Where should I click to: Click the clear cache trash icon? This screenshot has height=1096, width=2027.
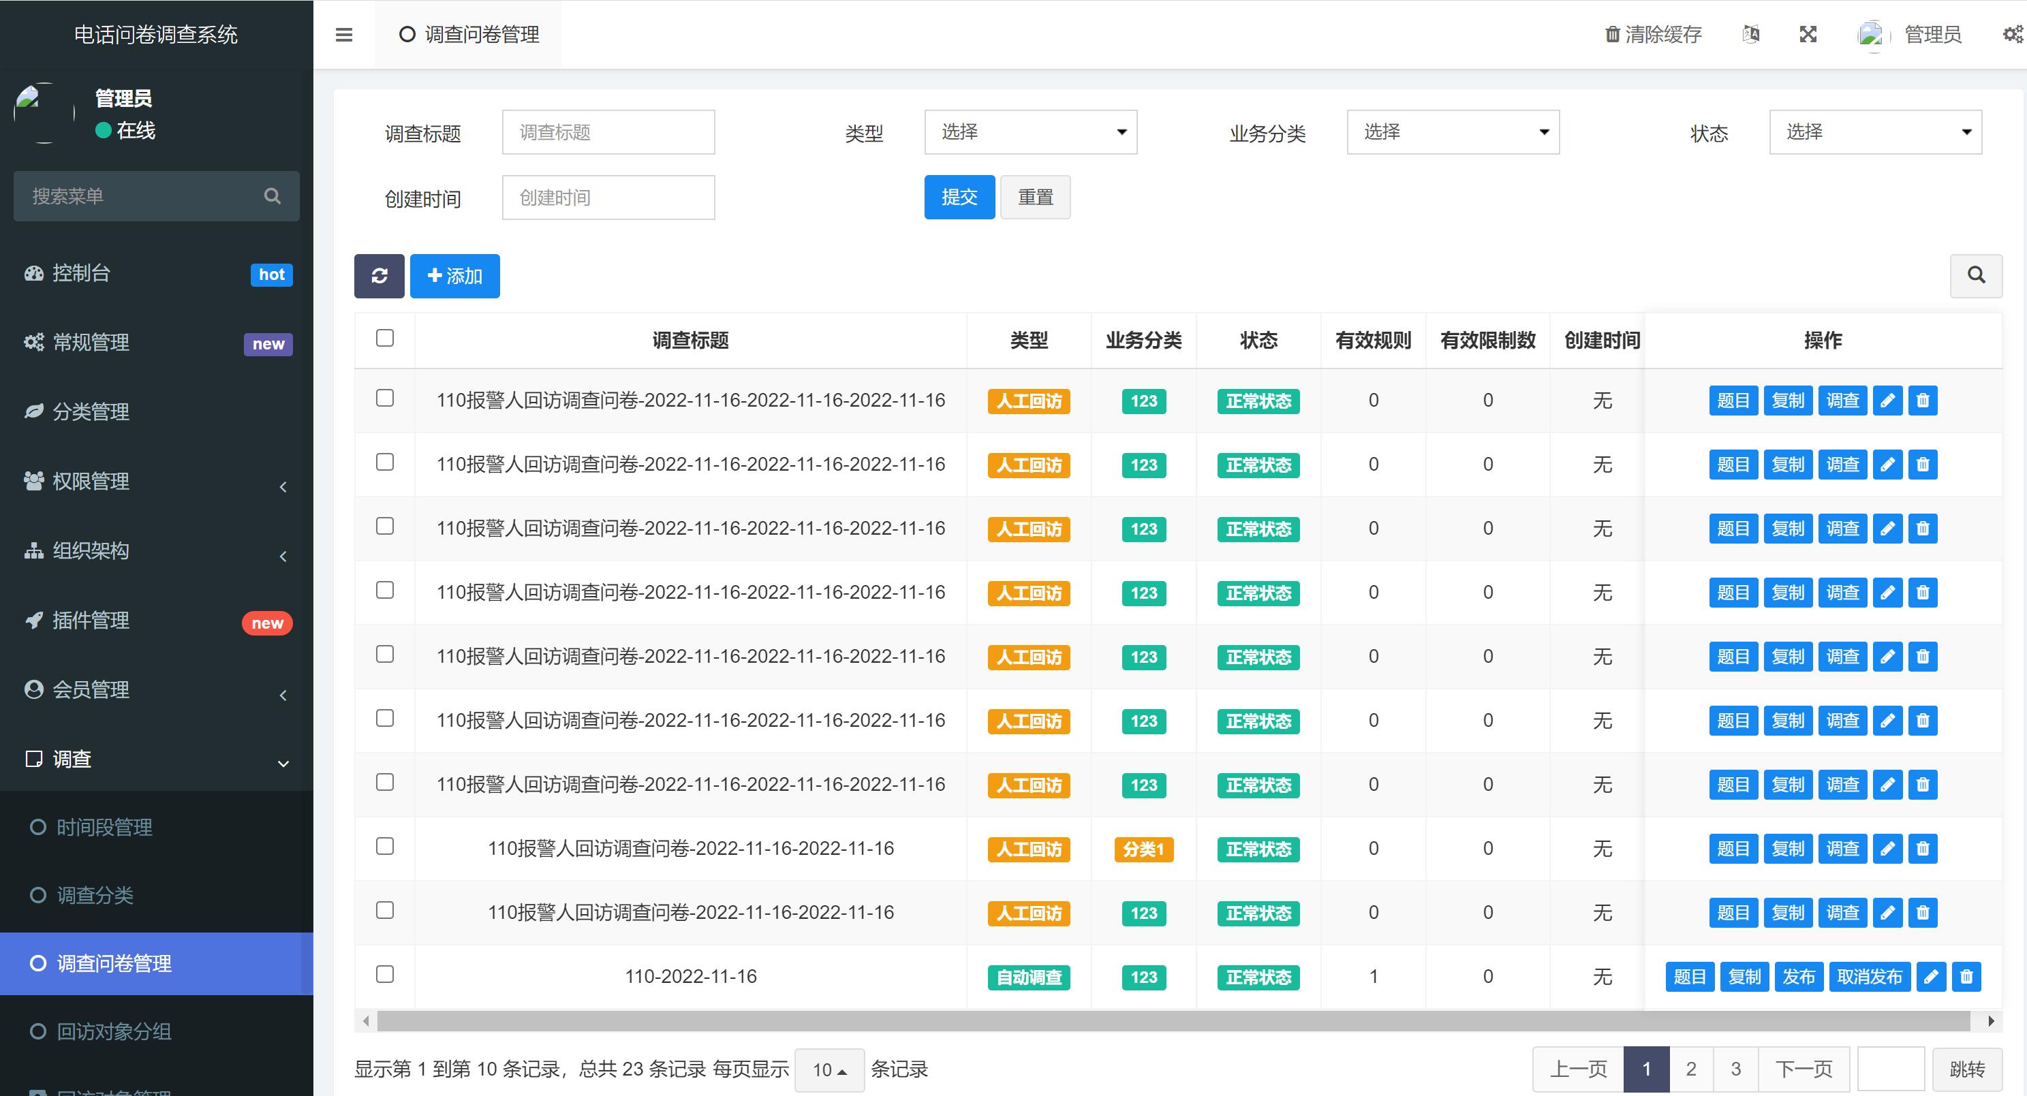click(1612, 35)
